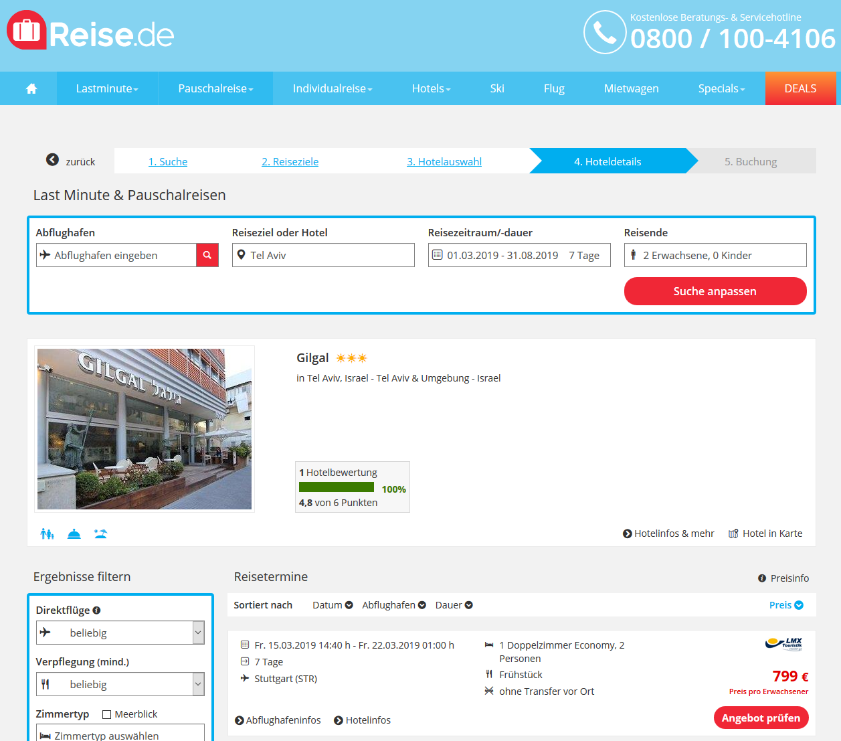Click the phone hotline icon
Image resolution: width=841 pixels, height=741 pixels.
click(x=605, y=32)
